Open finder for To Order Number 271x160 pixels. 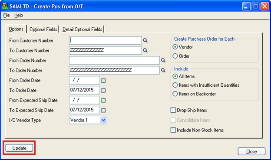(x=163, y=70)
